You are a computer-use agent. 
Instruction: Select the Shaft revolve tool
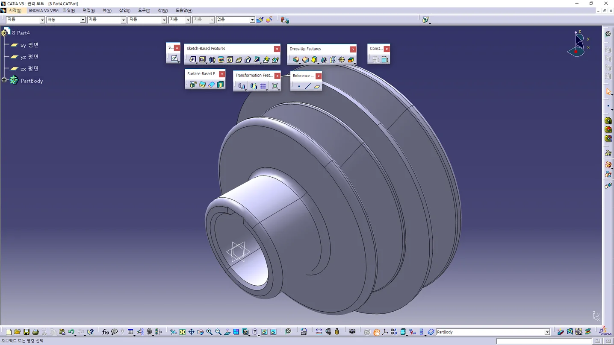(212, 60)
